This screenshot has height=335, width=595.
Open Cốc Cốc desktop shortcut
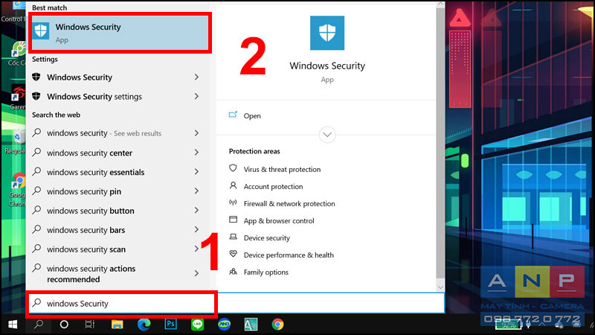tap(16, 53)
